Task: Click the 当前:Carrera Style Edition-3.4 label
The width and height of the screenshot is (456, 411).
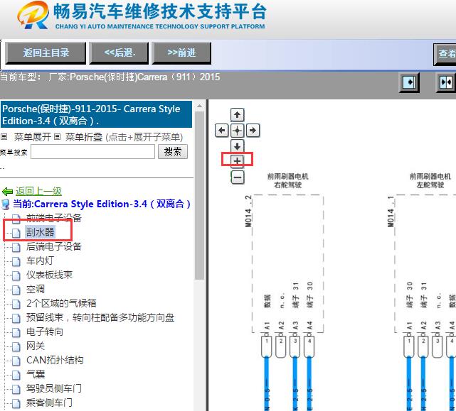Action: [102, 204]
